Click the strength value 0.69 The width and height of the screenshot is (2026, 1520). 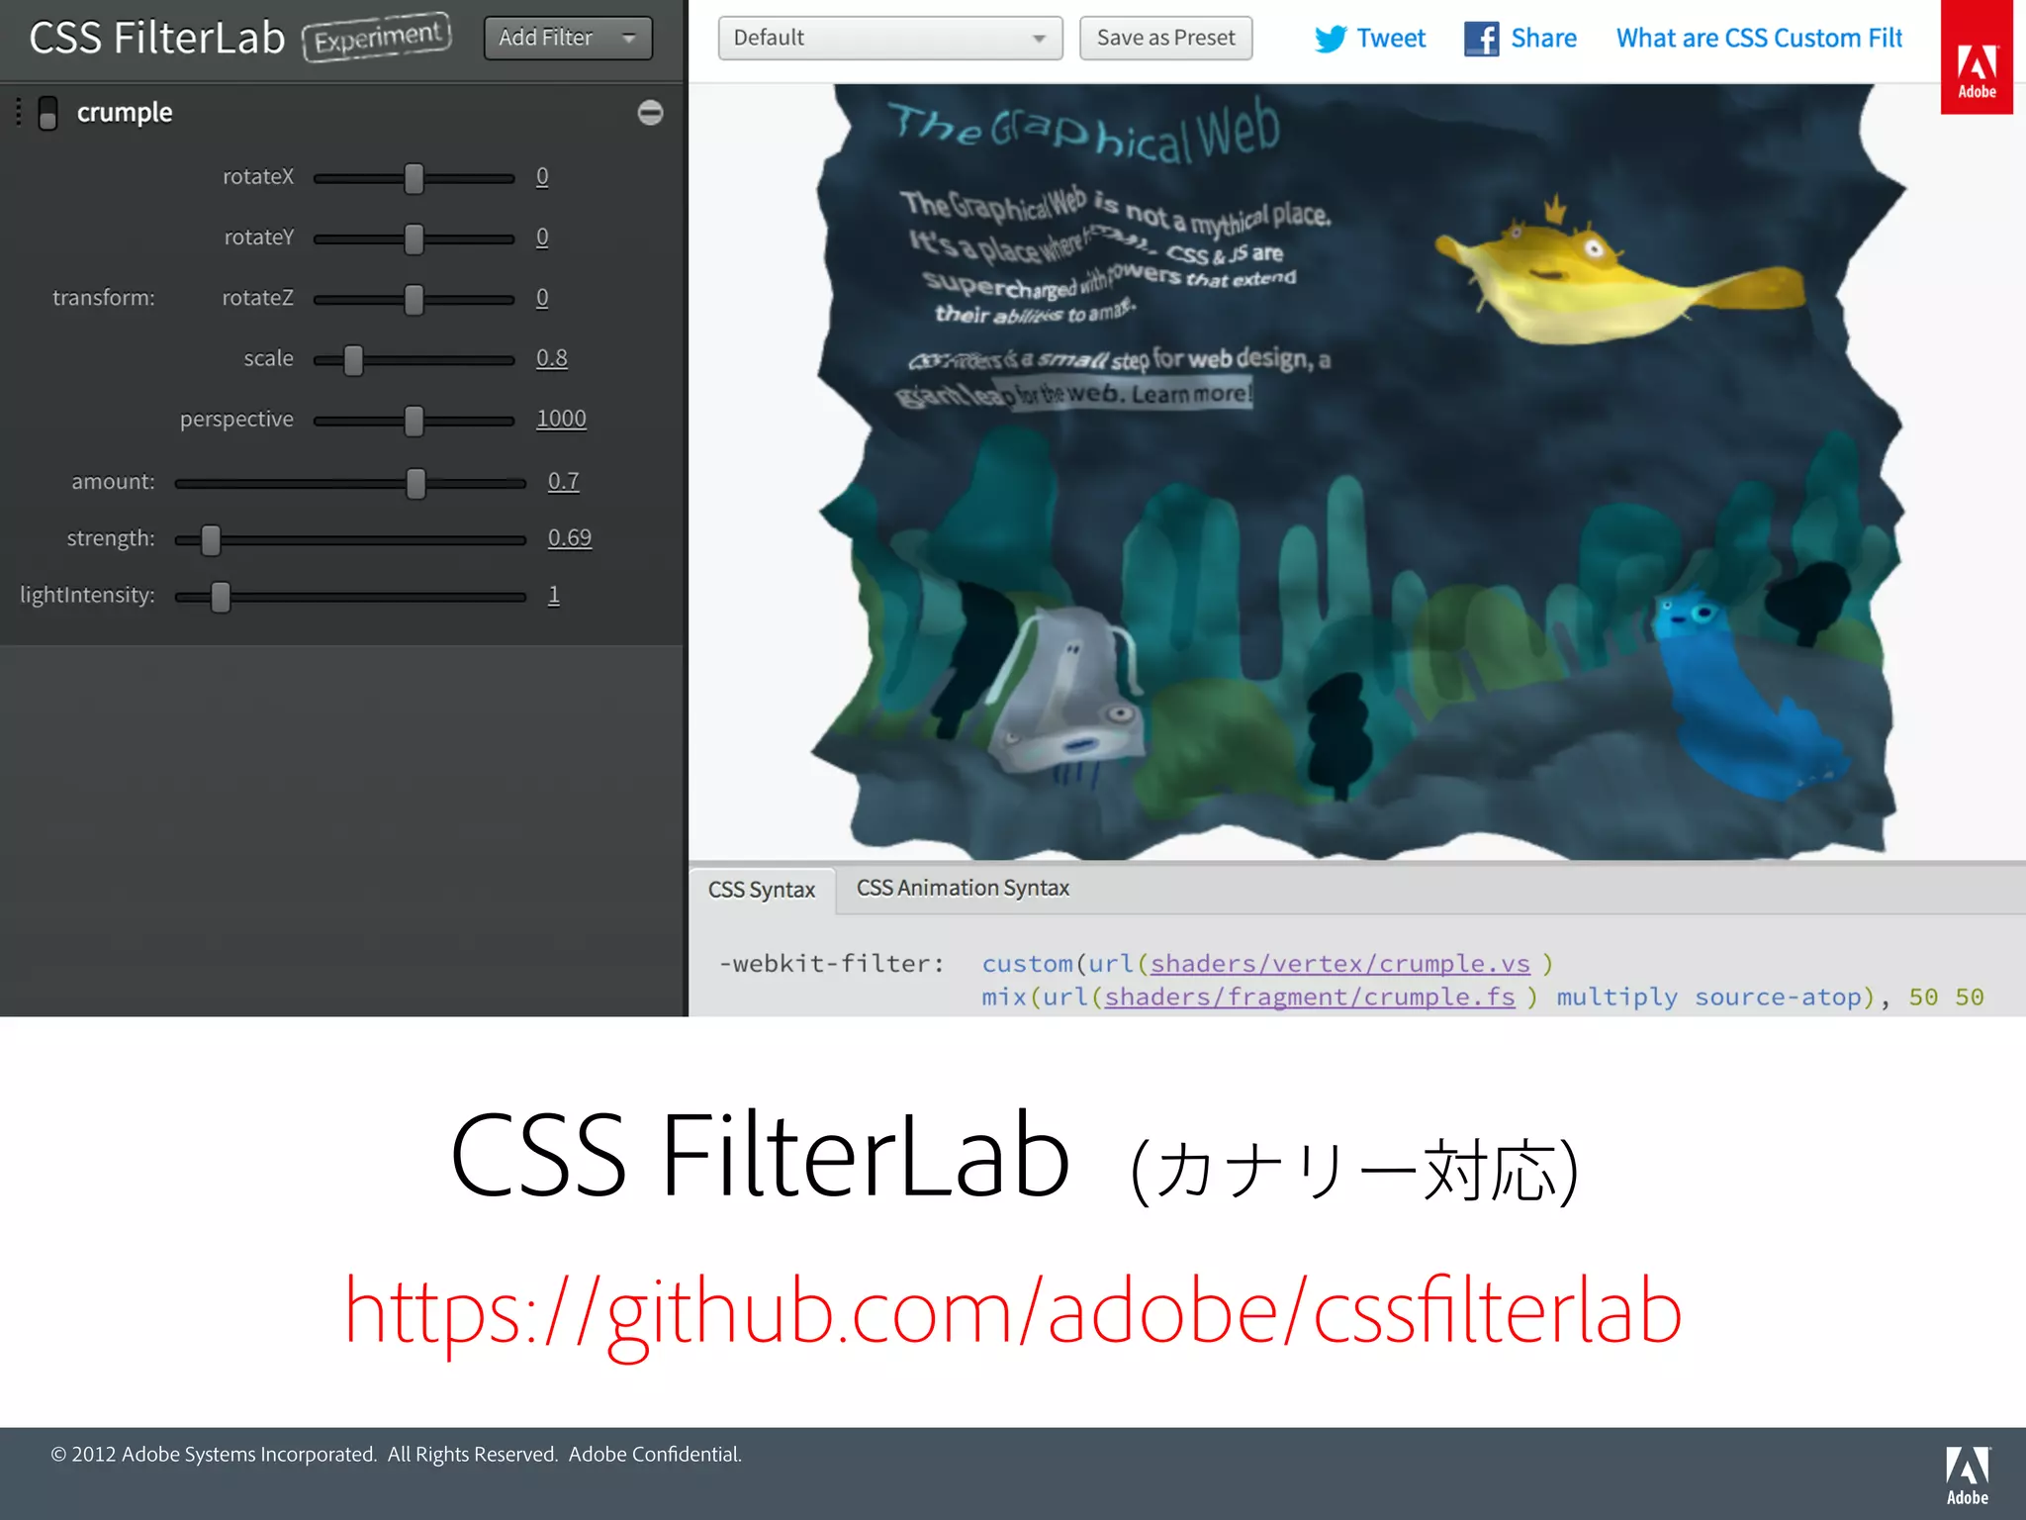coord(570,537)
